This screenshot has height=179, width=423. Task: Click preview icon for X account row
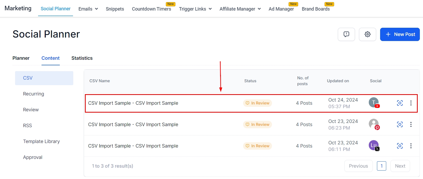[x=400, y=146]
